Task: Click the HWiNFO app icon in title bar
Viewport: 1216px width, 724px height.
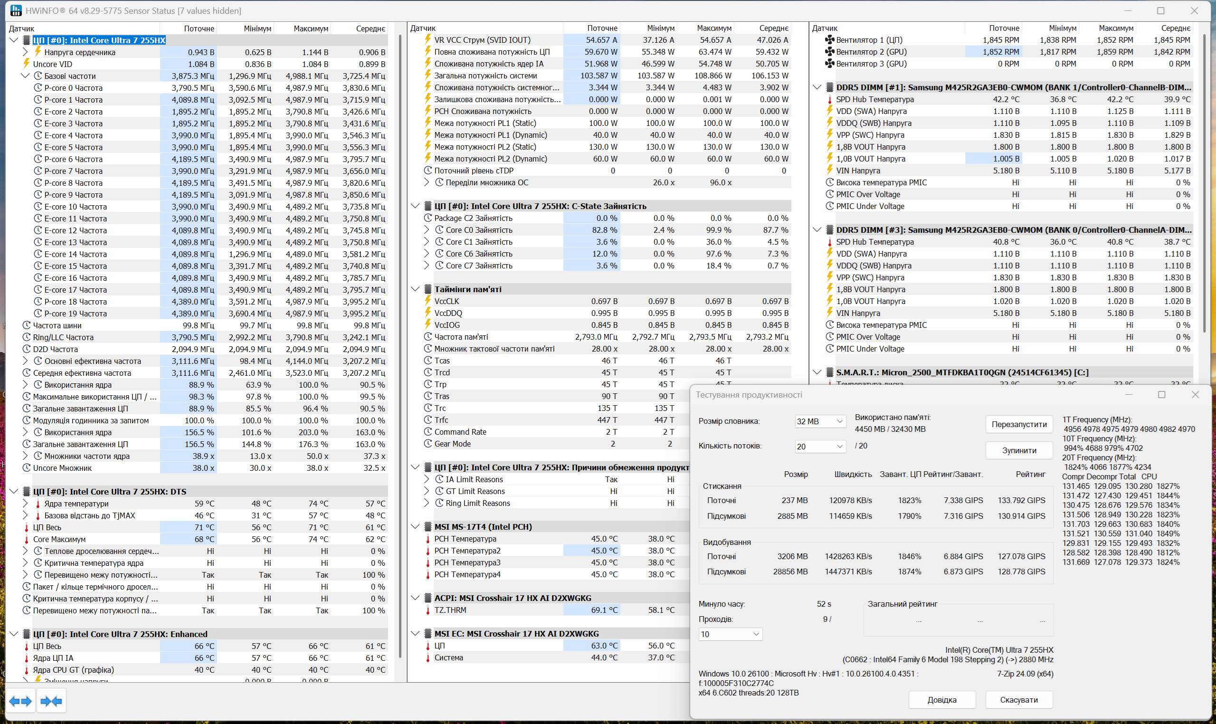Action: click(16, 10)
